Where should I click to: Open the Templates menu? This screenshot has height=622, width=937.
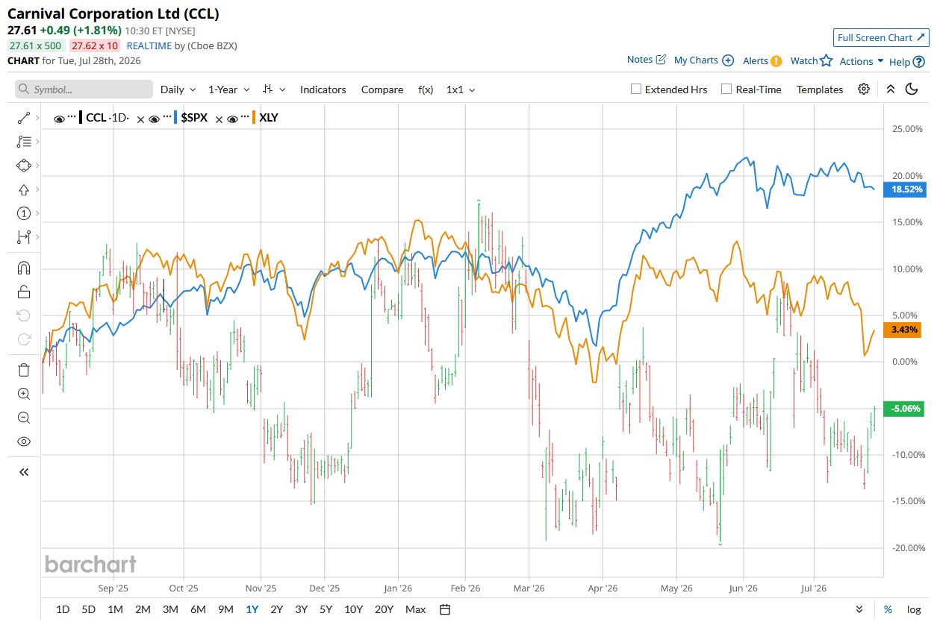pyautogui.click(x=820, y=89)
